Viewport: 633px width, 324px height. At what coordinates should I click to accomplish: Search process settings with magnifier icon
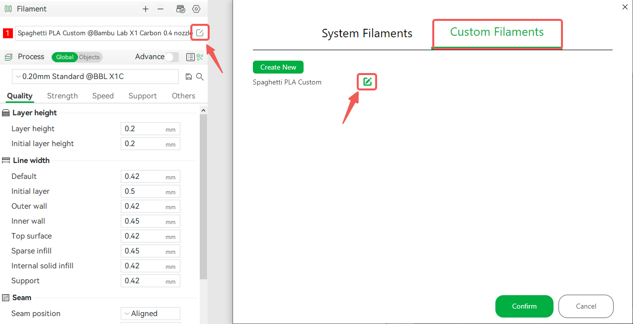[200, 77]
